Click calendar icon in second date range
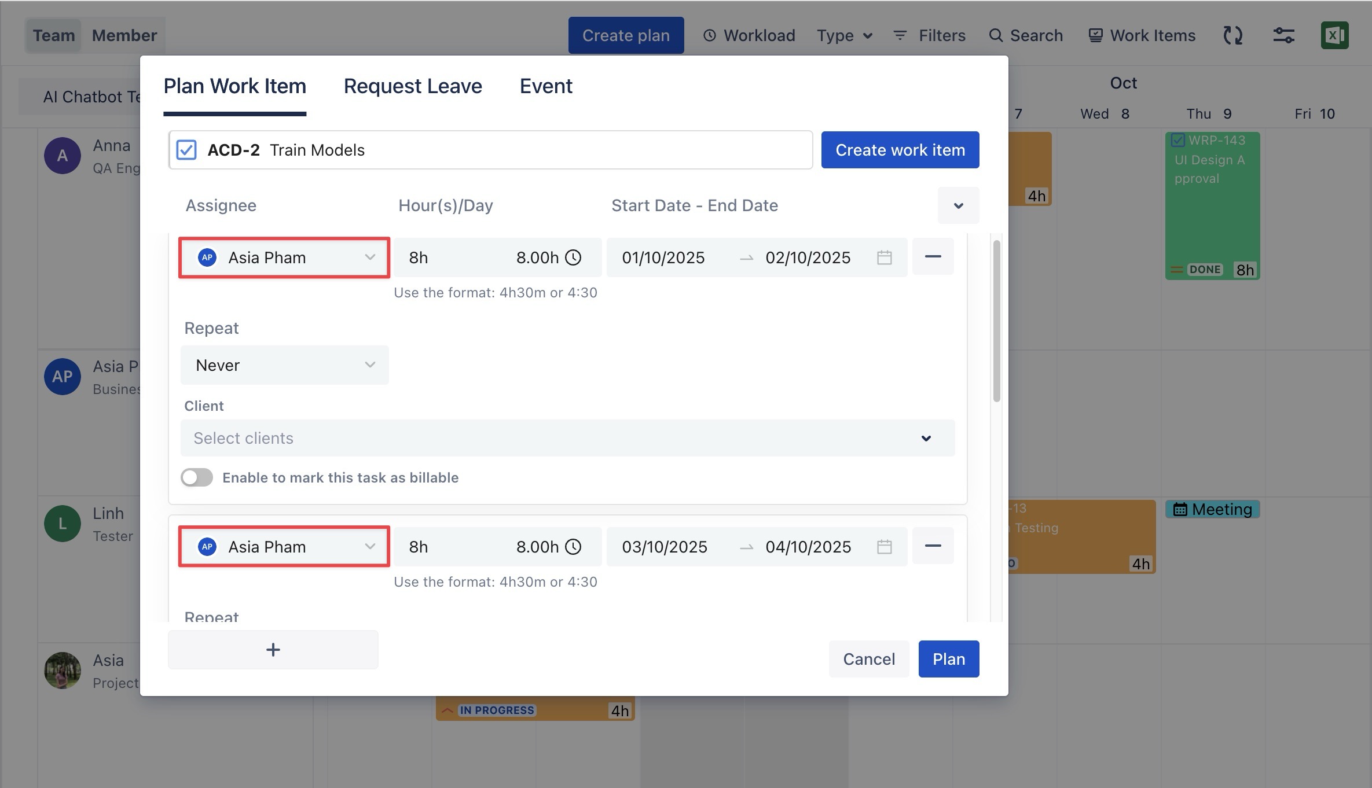The width and height of the screenshot is (1372, 788). pos(884,547)
